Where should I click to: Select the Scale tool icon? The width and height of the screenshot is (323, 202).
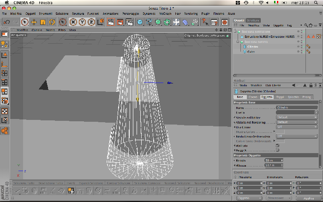pyautogui.click(x=43, y=22)
